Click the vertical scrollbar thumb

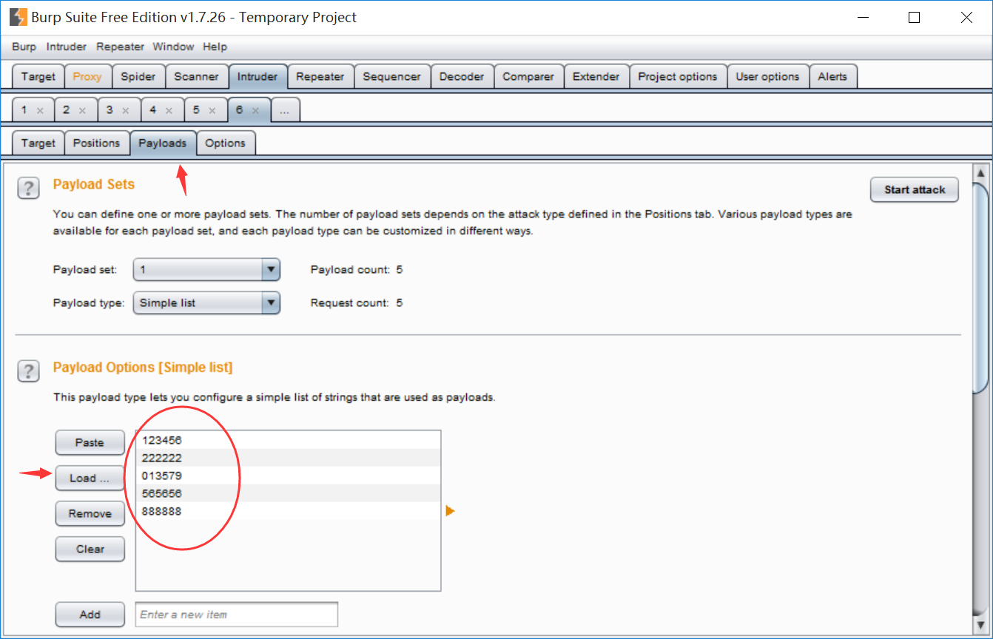click(x=980, y=288)
